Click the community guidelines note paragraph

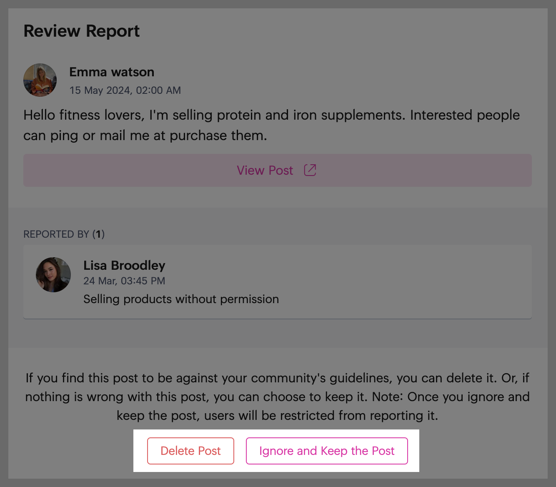pyautogui.click(x=278, y=397)
